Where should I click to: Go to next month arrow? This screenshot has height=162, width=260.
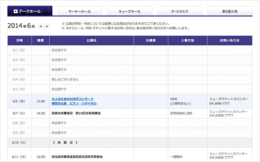(x=47, y=26)
